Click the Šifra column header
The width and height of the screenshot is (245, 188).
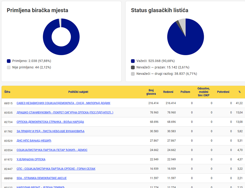[x=7, y=92]
